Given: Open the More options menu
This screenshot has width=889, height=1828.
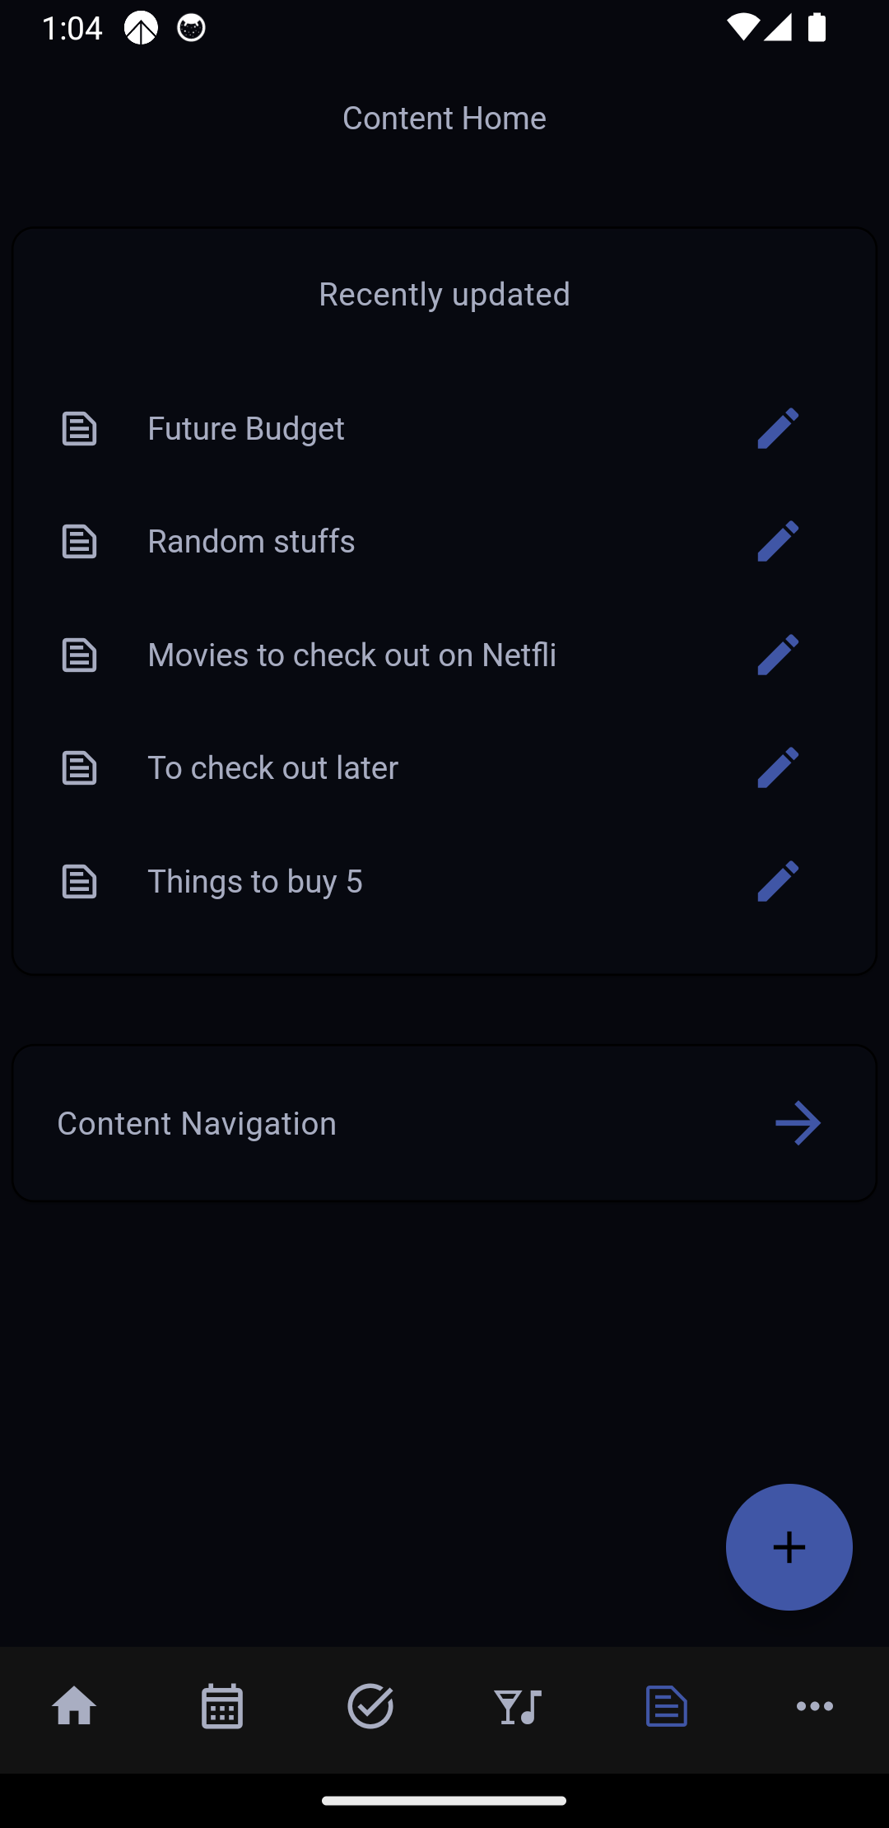Looking at the screenshot, I should point(815,1706).
